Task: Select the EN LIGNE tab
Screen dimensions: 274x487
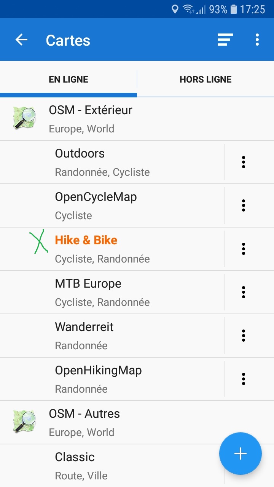Action: coord(68,80)
